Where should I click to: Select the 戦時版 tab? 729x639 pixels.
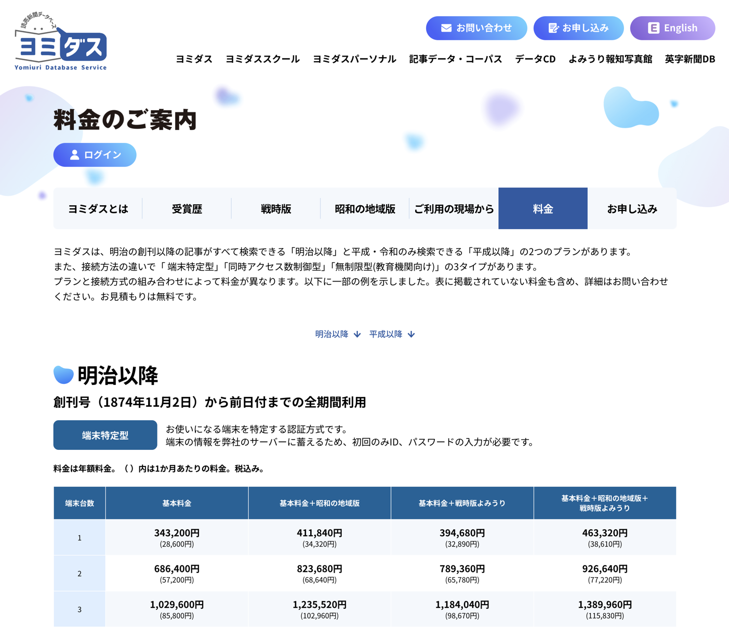click(x=276, y=208)
